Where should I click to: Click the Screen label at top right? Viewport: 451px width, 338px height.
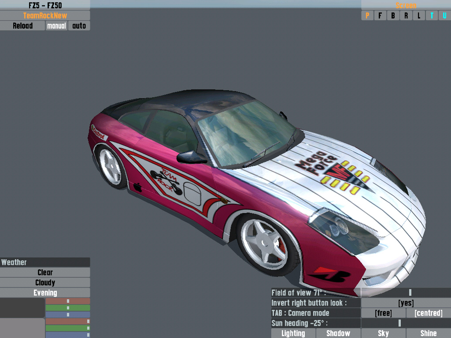coord(406,5)
